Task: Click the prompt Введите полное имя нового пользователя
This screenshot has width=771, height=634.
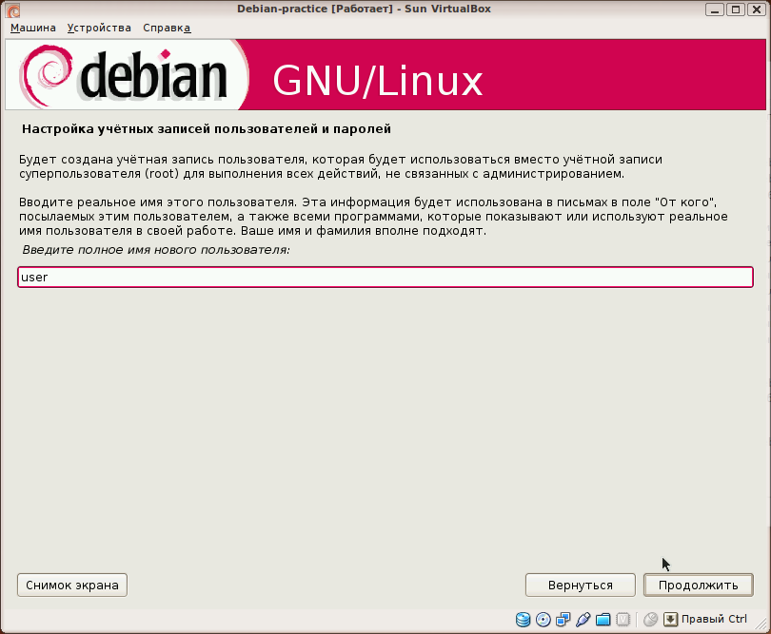Action: point(156,250)
